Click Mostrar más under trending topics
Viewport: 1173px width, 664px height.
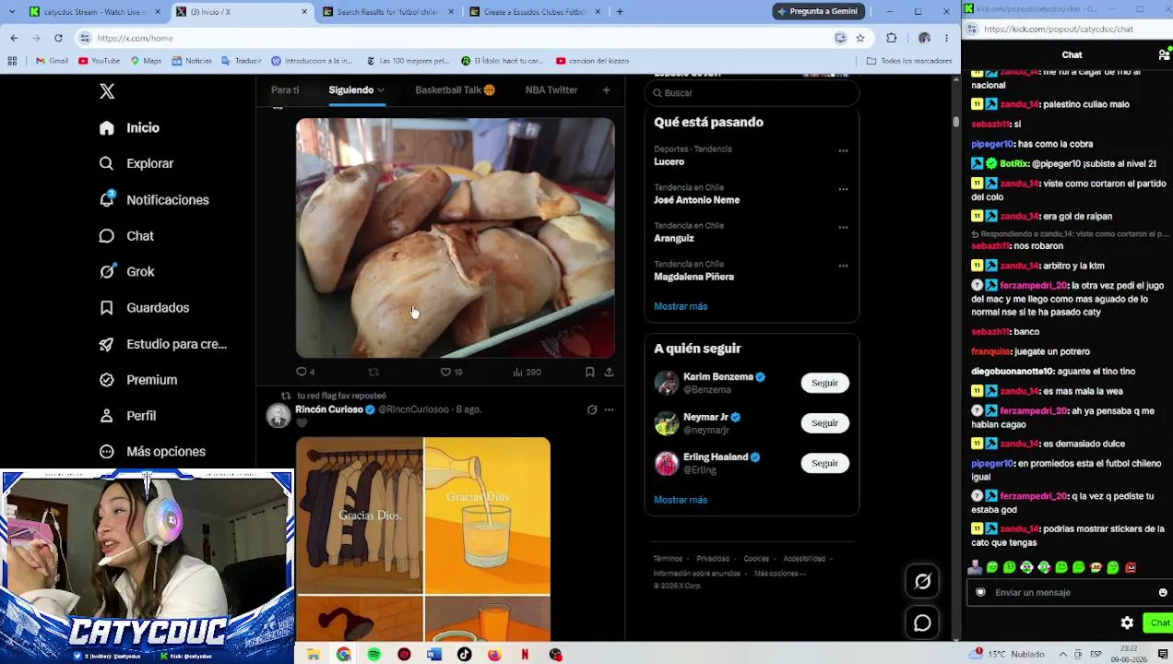681,306
